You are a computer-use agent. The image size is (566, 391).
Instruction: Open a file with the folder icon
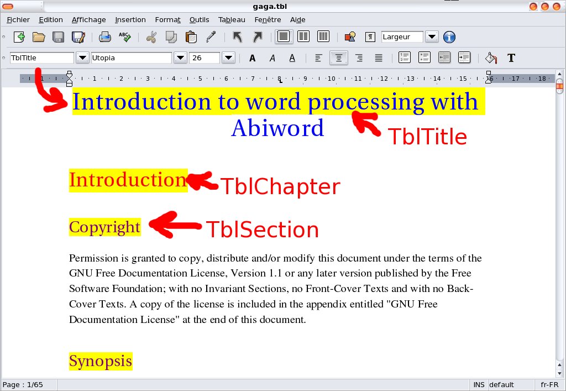click(39, 37)
